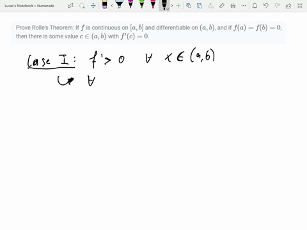Show more pens with right chevron

[x=172, y=6]
